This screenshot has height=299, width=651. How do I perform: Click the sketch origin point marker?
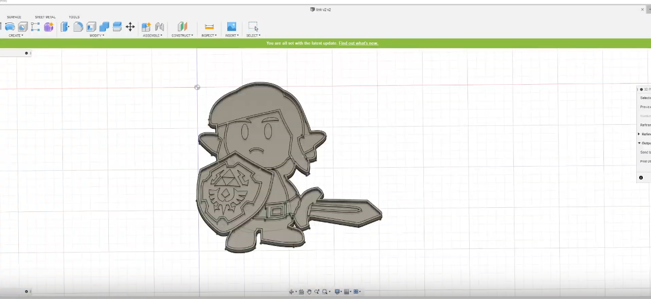197,87
